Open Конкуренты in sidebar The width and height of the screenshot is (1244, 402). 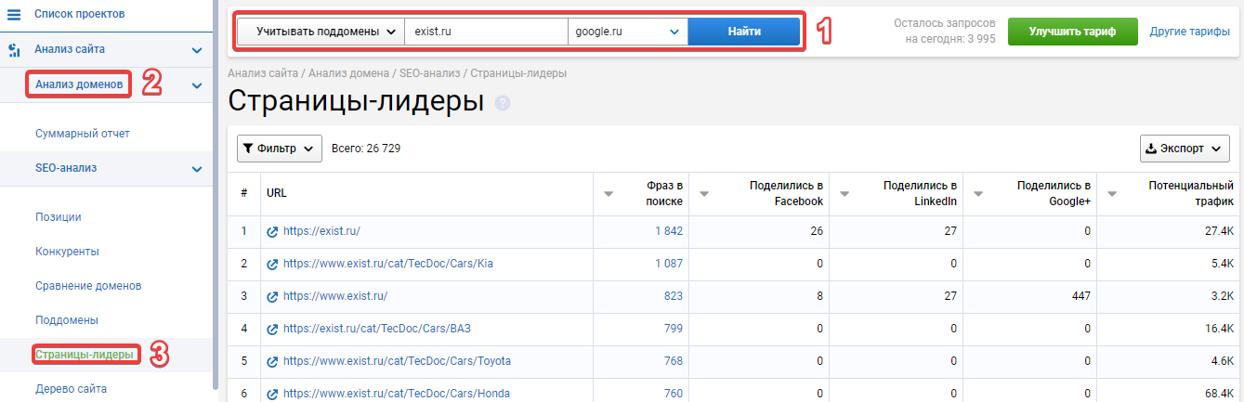(67, 252)
